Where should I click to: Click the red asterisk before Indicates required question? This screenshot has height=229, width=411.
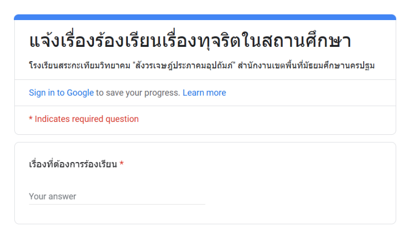[x=31, y=118]
